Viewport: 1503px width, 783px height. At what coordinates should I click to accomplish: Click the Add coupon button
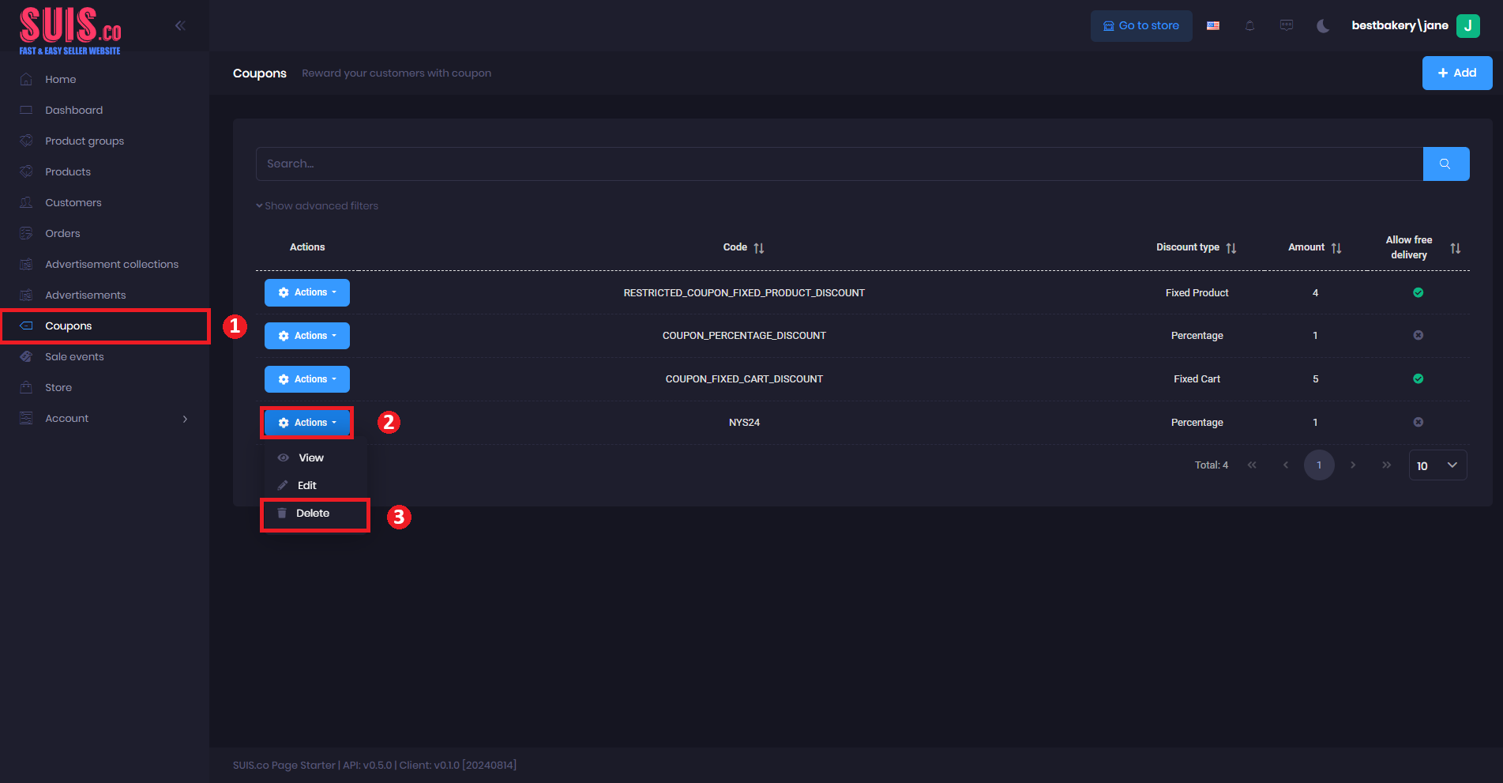[x=1456, y=73]
